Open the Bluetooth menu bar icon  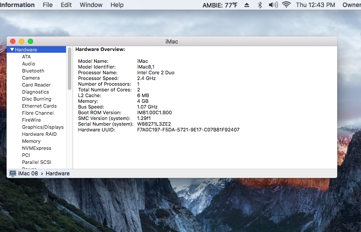coord(260,5)
